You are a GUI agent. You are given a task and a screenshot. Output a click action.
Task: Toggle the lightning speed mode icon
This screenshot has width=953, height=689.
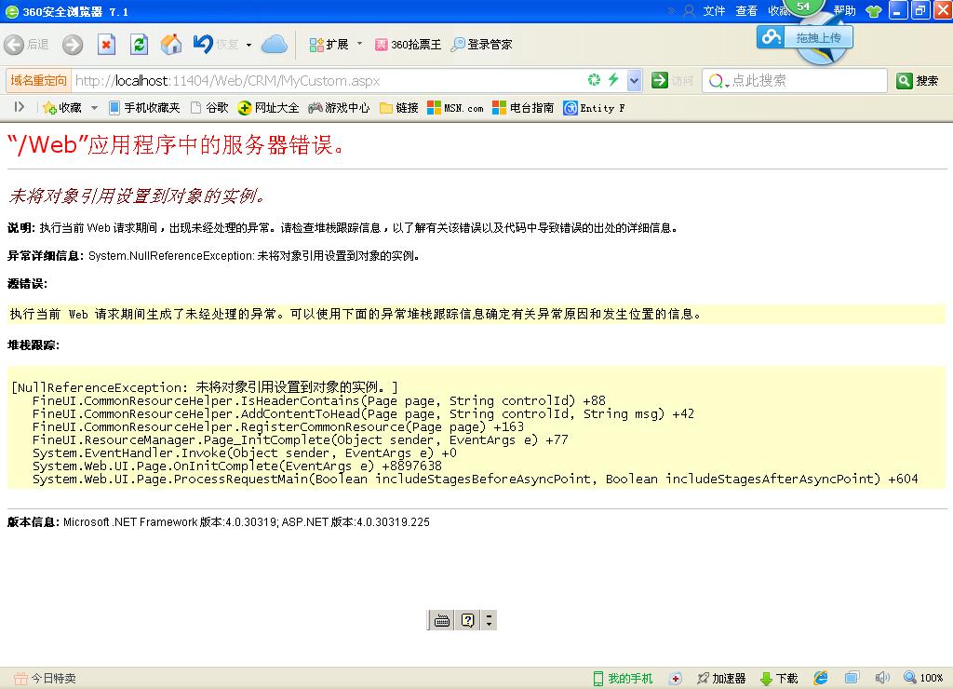[x=613, y=81]
